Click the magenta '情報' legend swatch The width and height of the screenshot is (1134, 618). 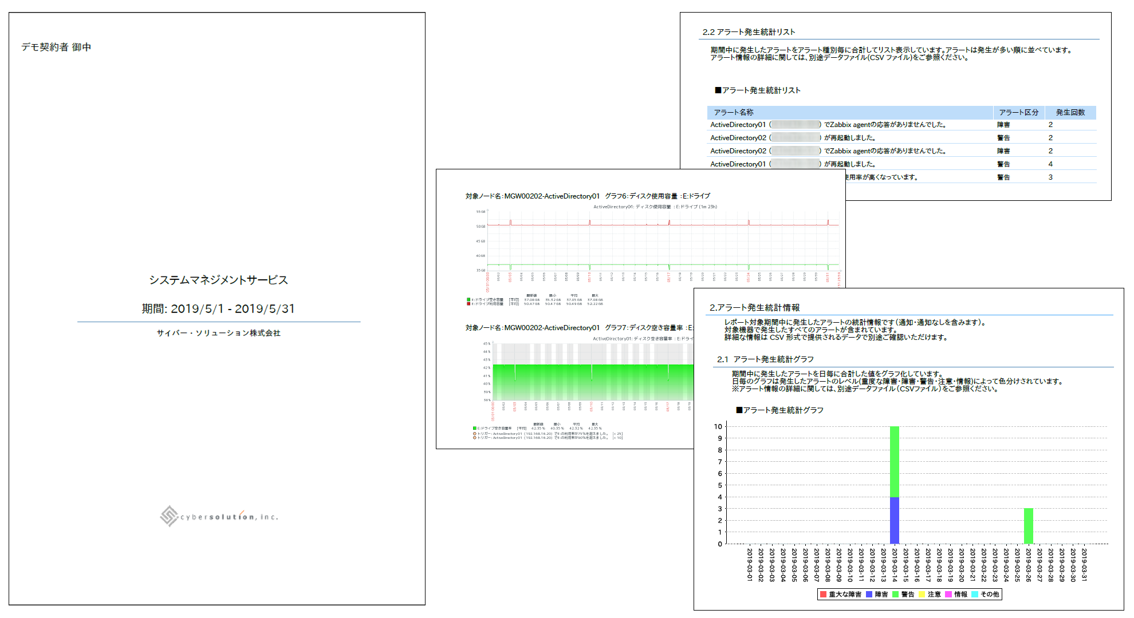point(948,595)
